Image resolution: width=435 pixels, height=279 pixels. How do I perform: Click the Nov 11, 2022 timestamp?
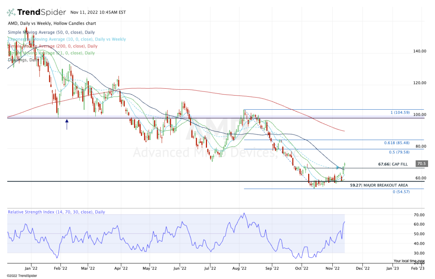tap(99, 12)
